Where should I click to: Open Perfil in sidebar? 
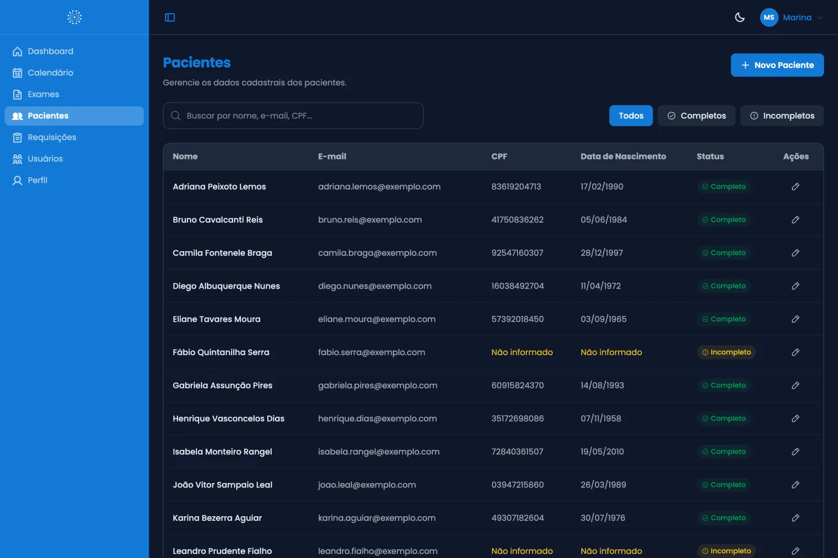74,180
